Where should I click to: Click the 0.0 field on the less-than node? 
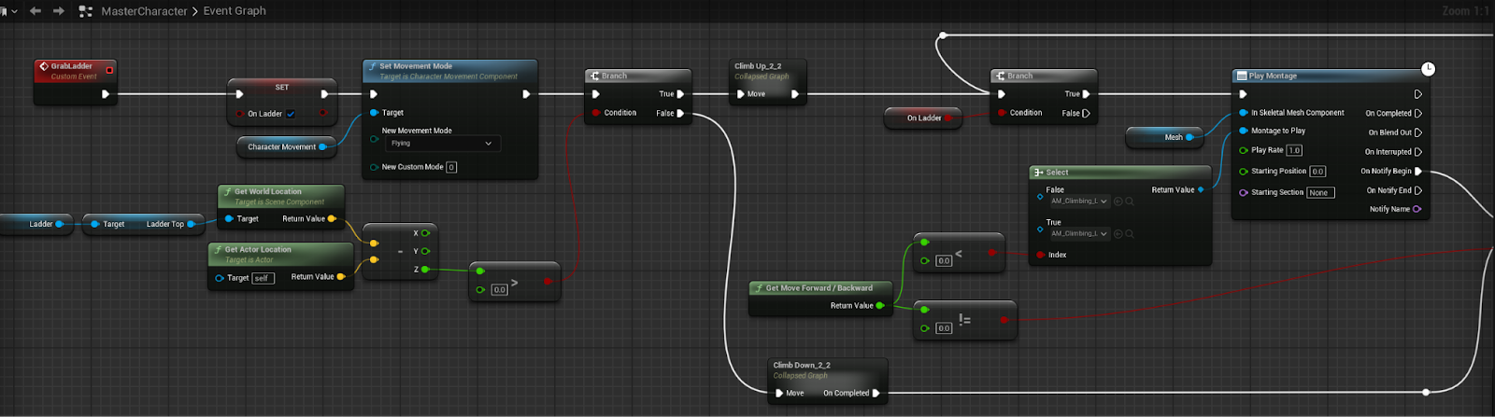point(944,261)
